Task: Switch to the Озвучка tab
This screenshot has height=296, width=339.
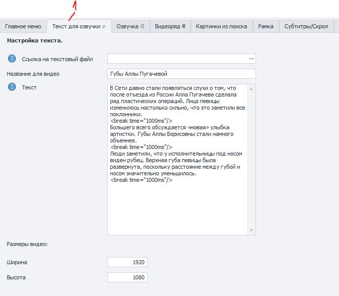Action: 131,26
